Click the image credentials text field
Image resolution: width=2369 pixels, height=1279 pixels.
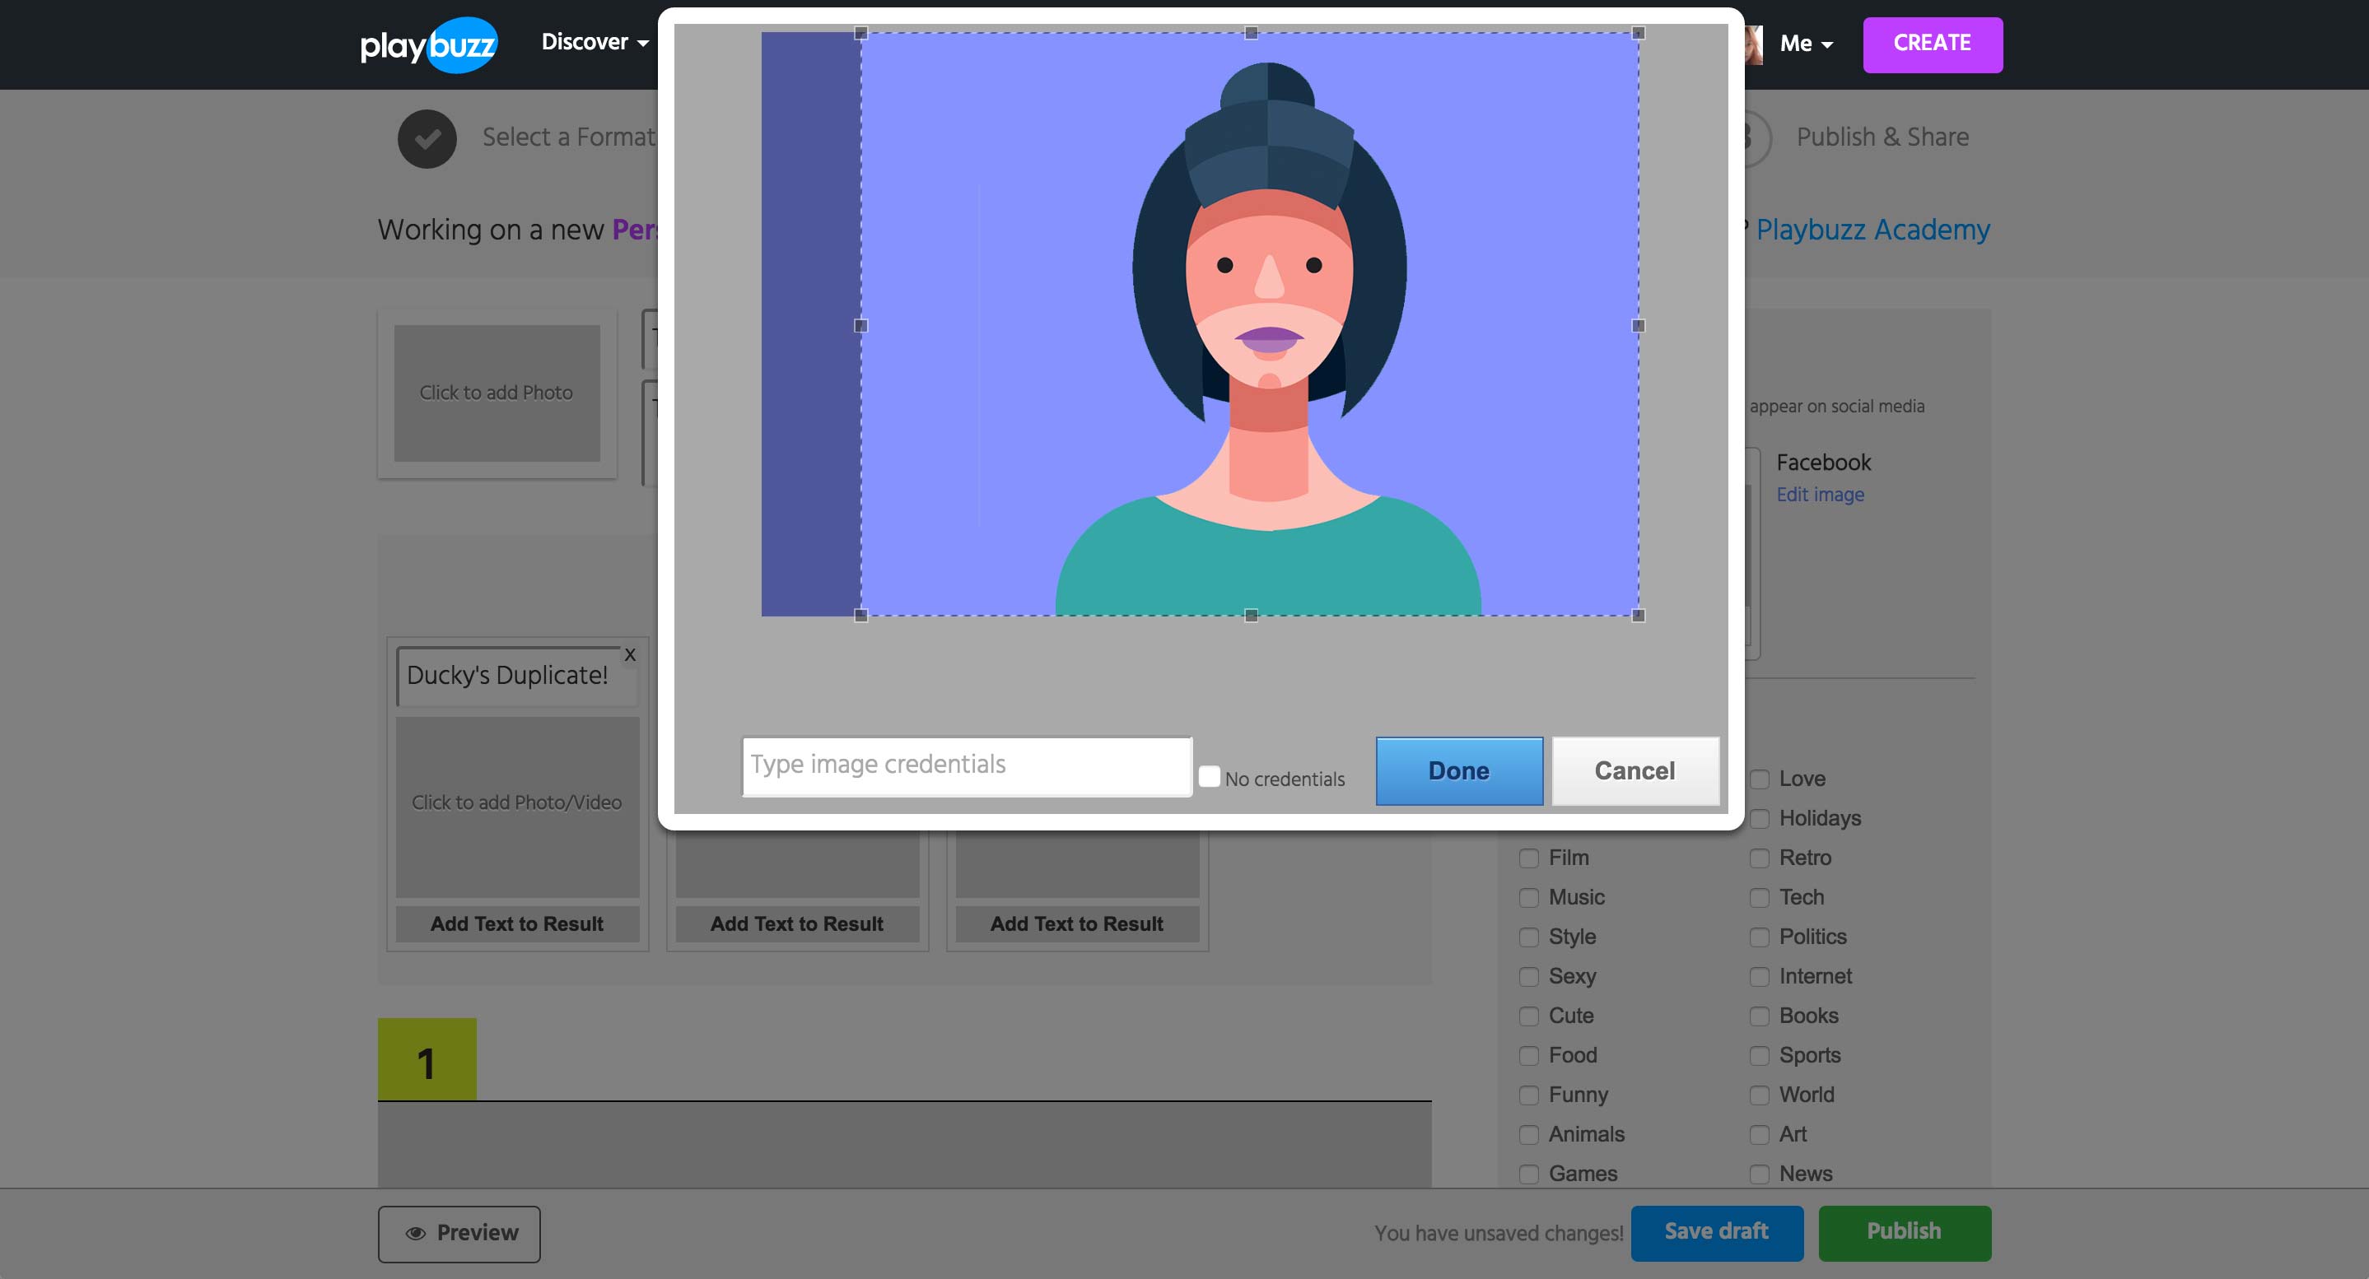967,765
